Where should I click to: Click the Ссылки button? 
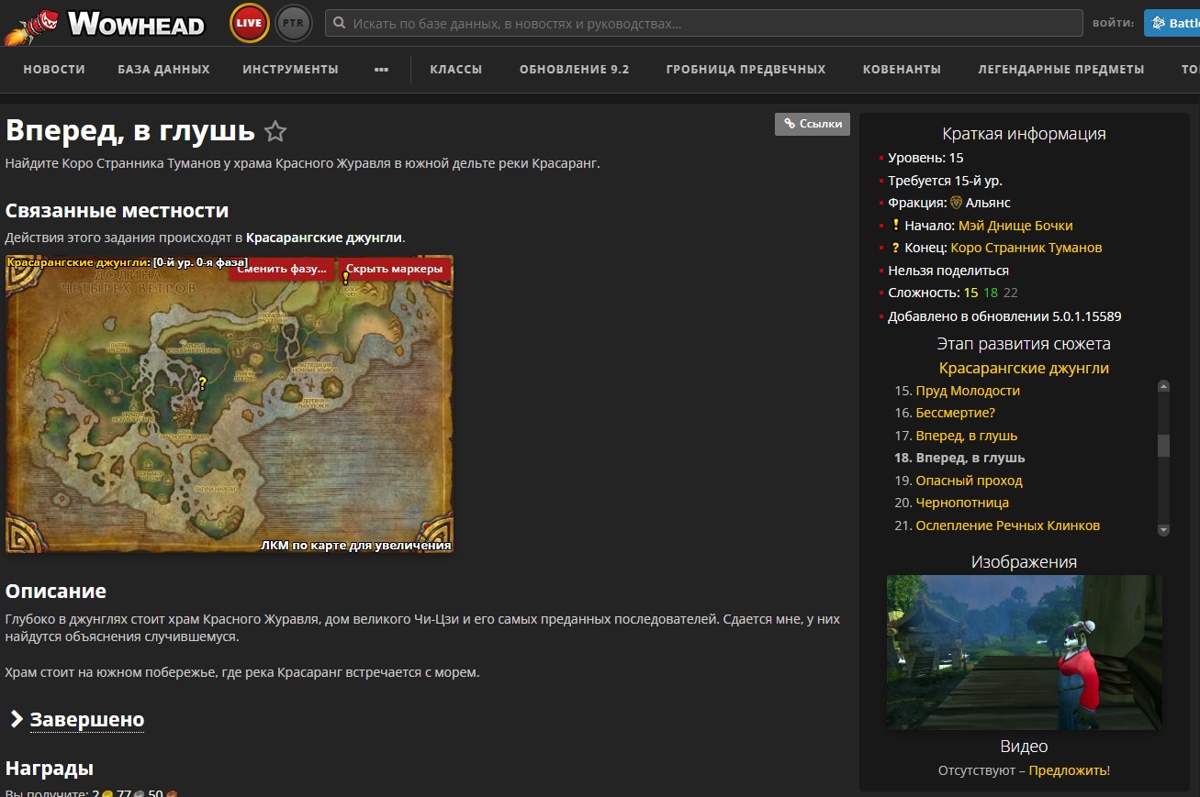[812, 124]
